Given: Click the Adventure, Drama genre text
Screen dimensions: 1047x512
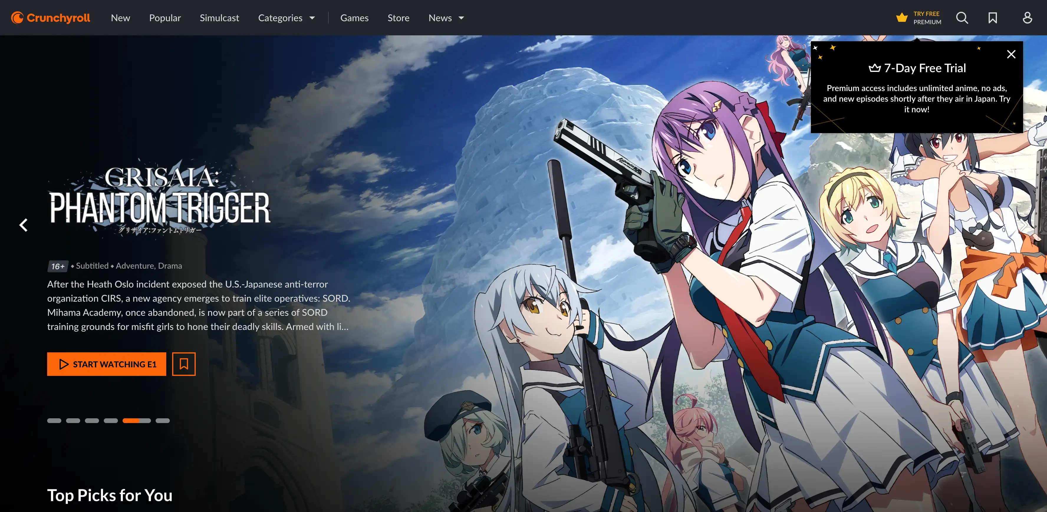Looking at the screenshot, I should tap(149, 266).
